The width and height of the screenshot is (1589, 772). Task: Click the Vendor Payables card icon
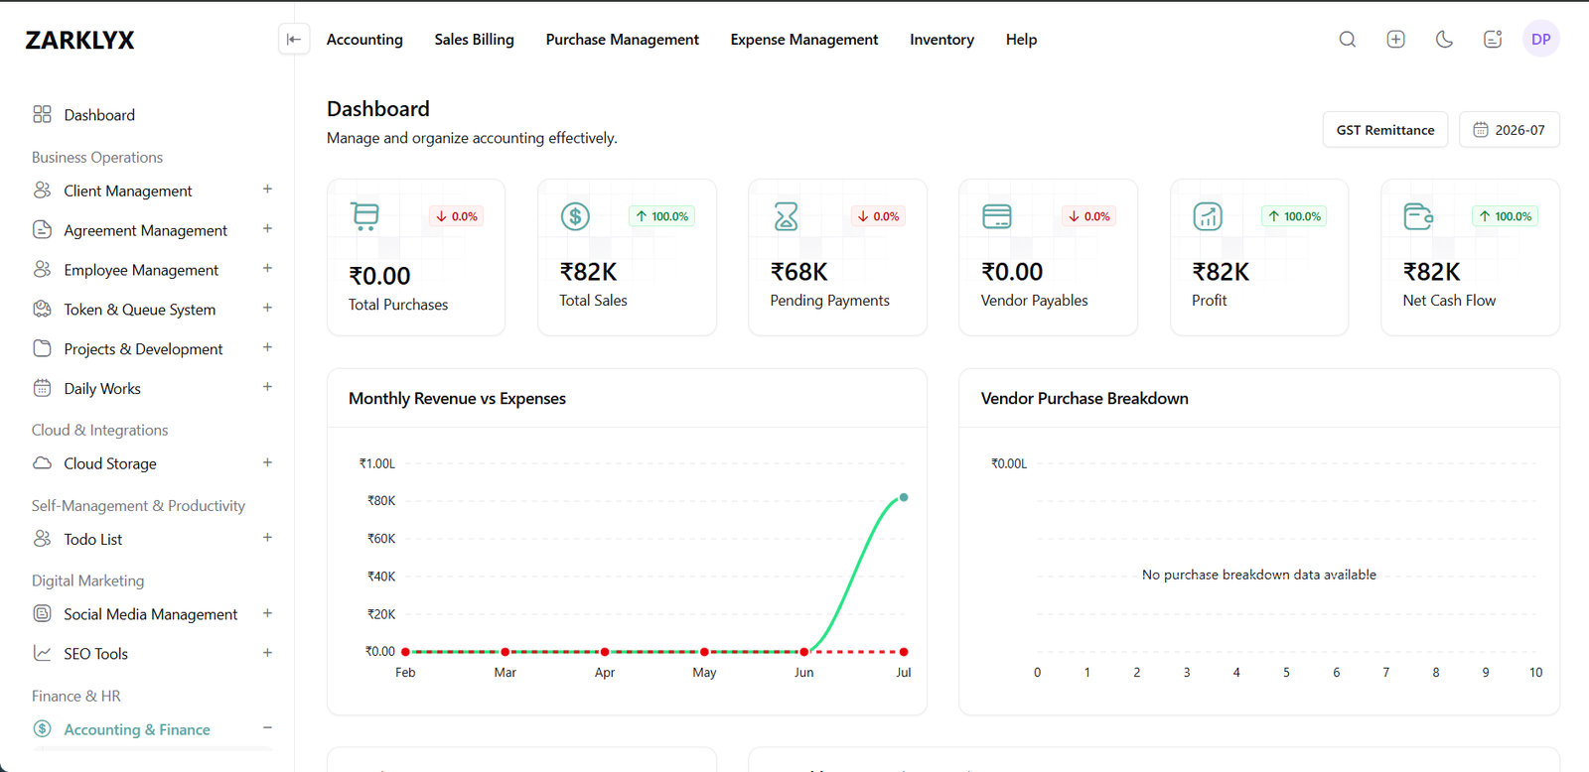click(996, 216)
